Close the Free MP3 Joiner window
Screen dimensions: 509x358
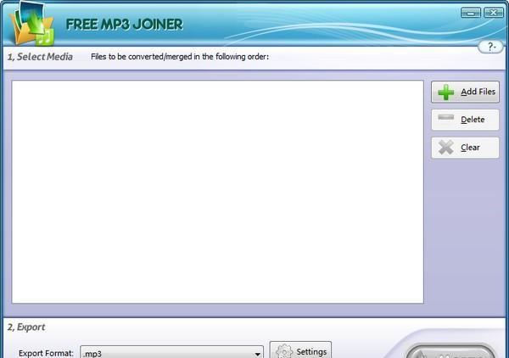click(494, 13)
